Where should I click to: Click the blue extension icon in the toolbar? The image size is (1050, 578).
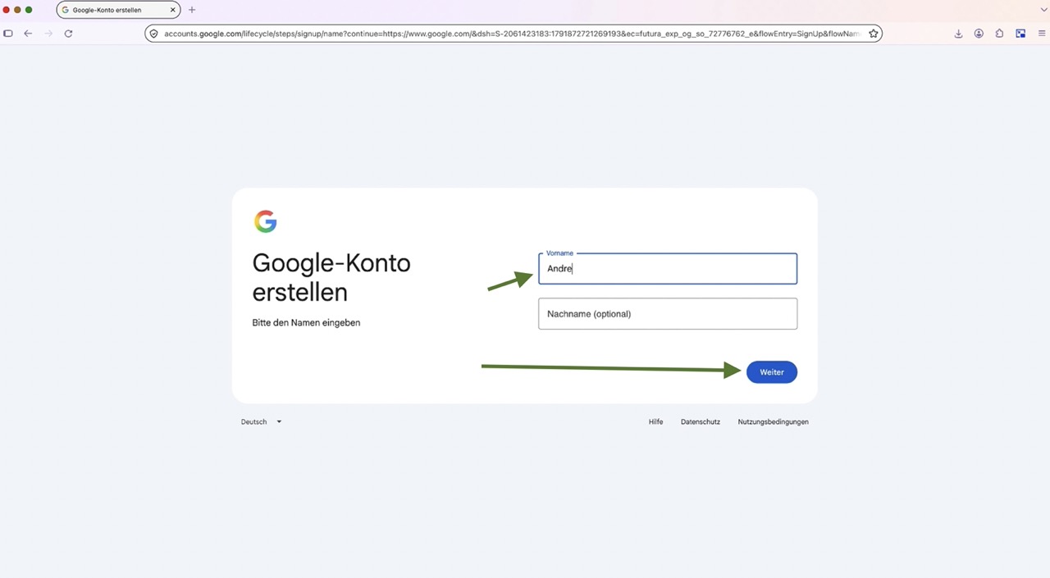click(x=1020, y=34)
